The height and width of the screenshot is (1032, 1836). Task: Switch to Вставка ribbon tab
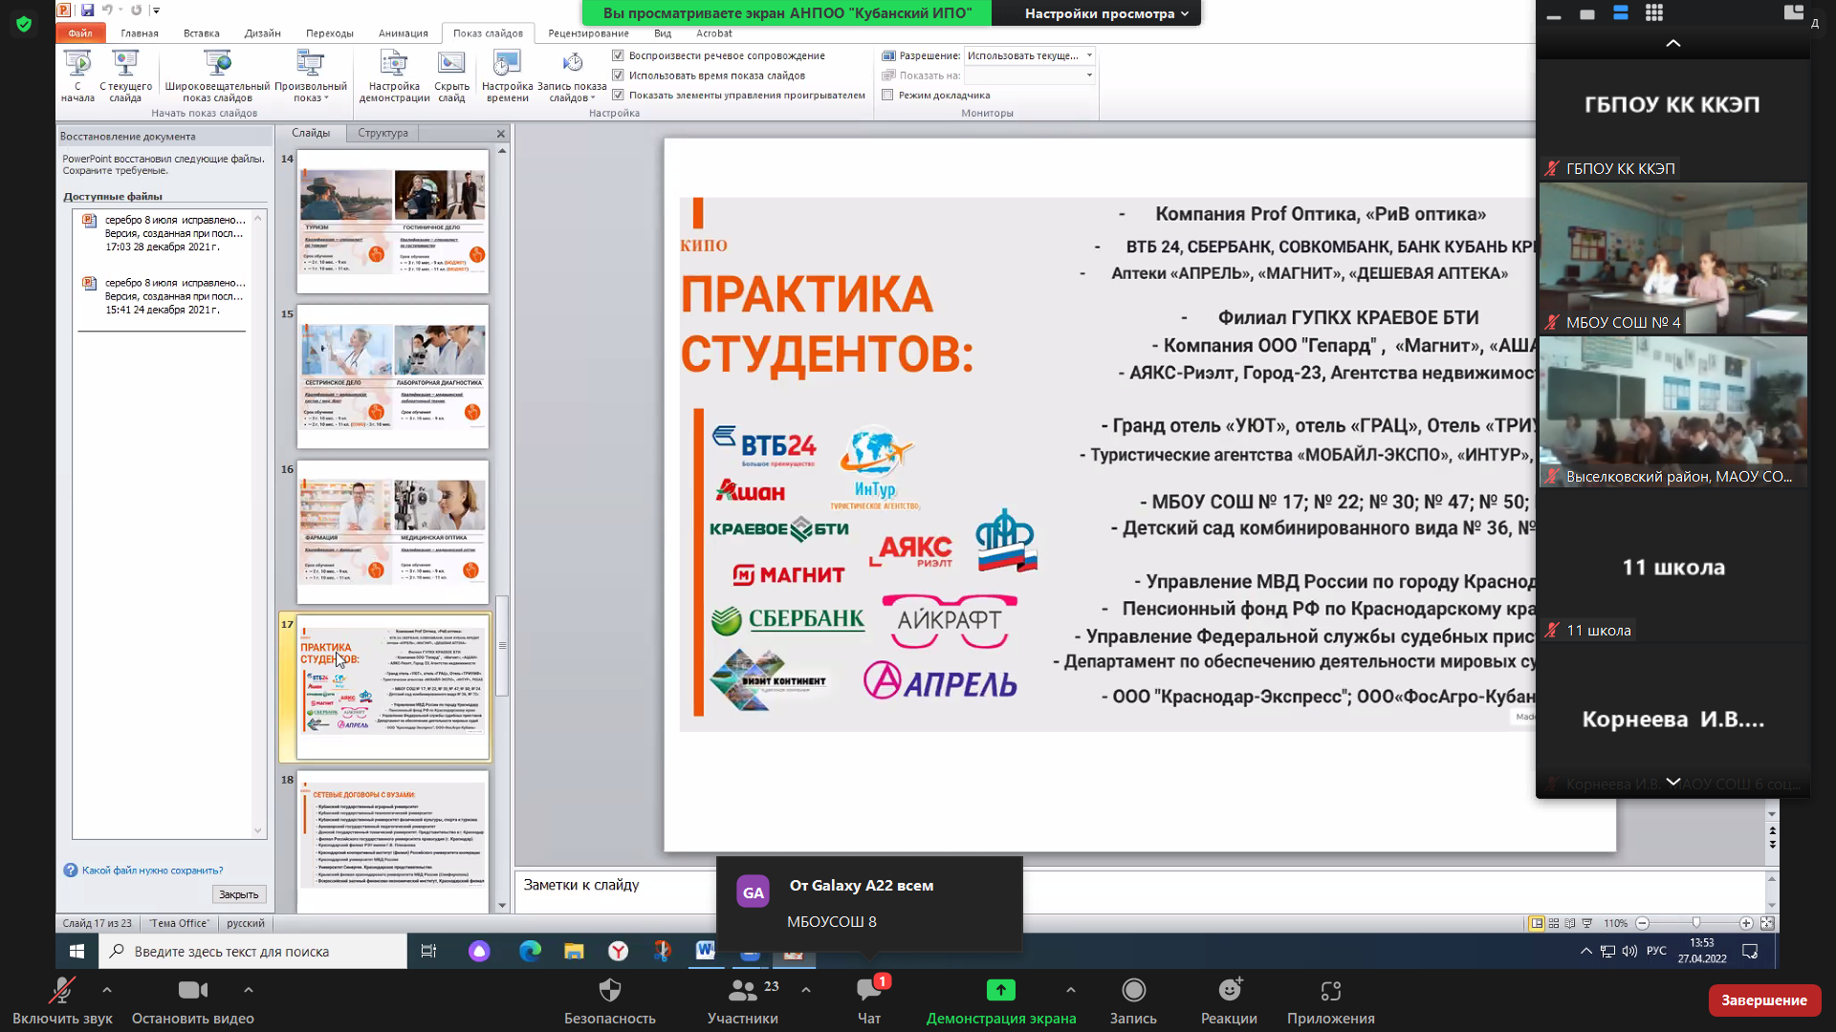(202, 33)
